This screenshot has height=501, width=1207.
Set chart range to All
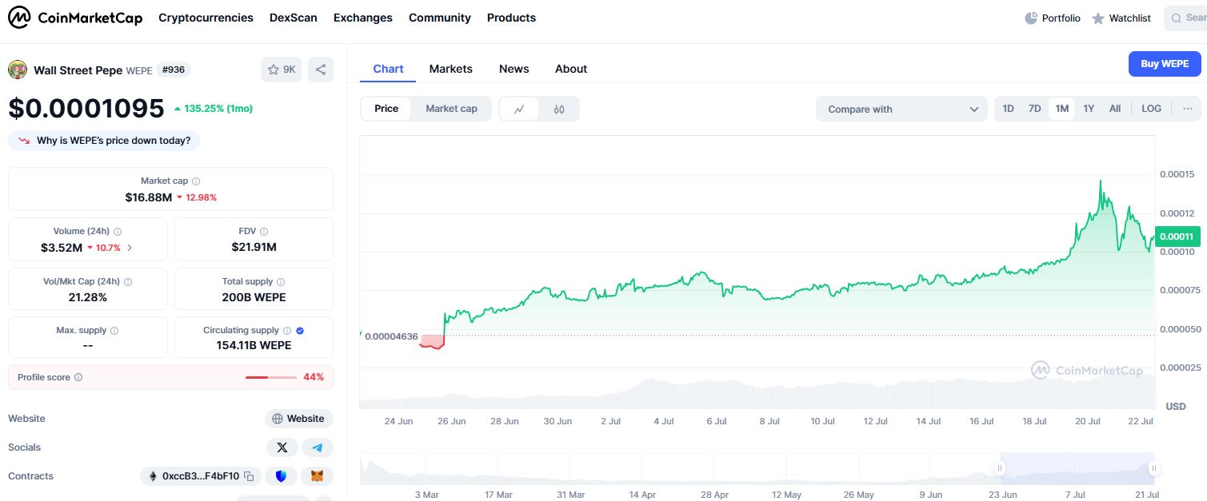[1115, 109]
